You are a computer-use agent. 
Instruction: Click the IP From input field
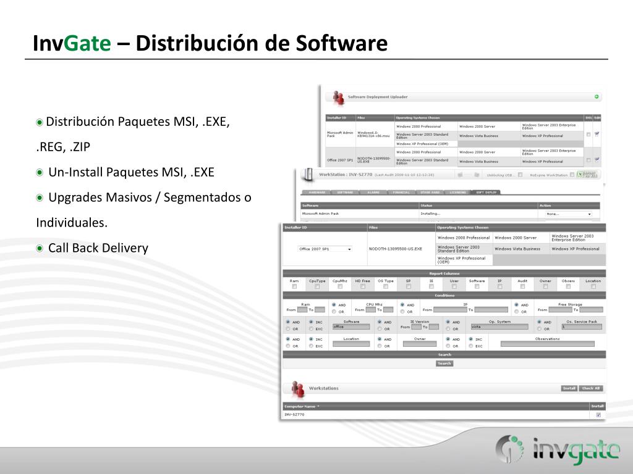450,310
